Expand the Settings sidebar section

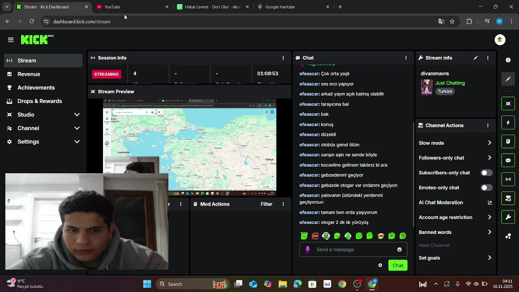click(x=43, y=142)
